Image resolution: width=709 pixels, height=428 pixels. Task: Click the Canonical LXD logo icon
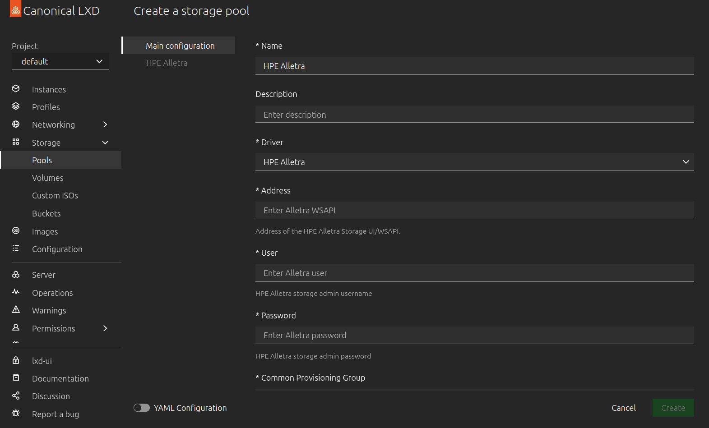[x=15, y=9]
